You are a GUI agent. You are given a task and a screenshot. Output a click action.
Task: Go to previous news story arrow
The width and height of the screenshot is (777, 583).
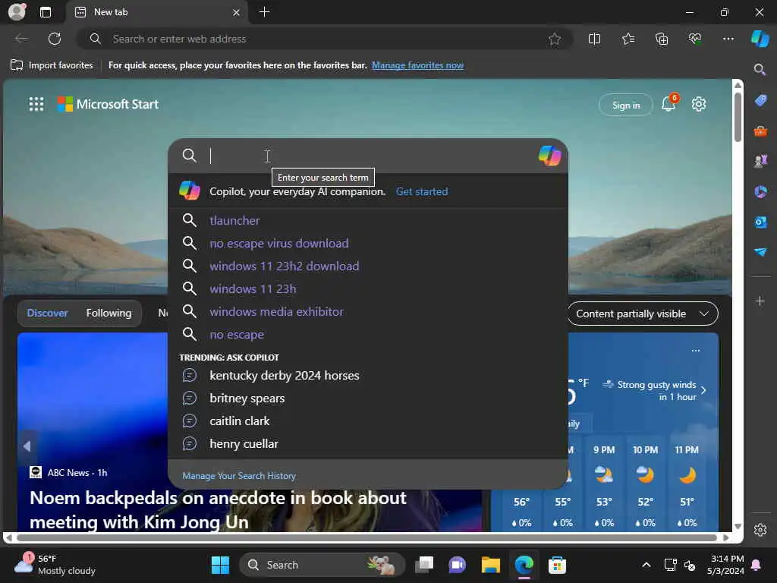click(x=27, y=446)
